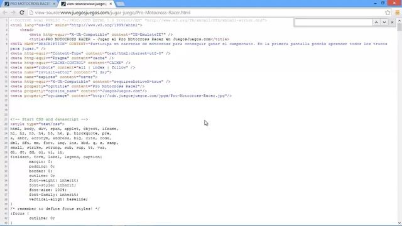Jump to previous find result arrow
The image size is (402, 226).
tap(376, 23)
